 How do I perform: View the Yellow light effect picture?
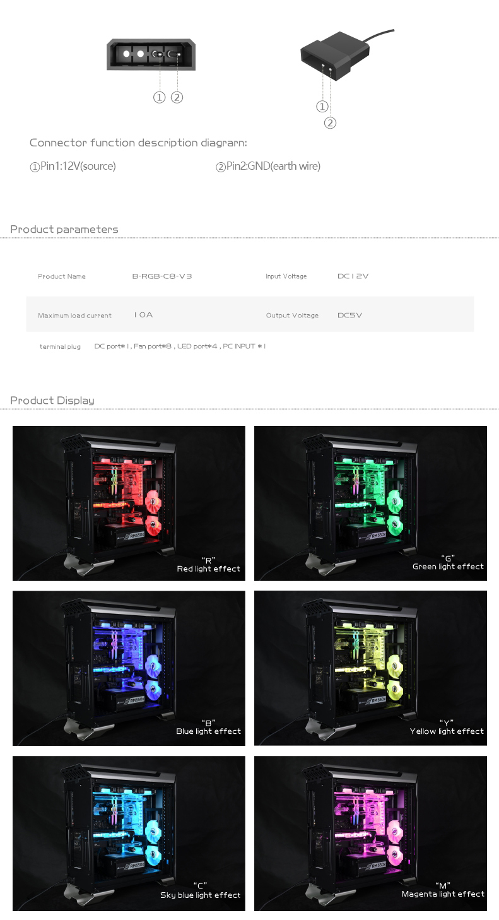tap(370, 668)
